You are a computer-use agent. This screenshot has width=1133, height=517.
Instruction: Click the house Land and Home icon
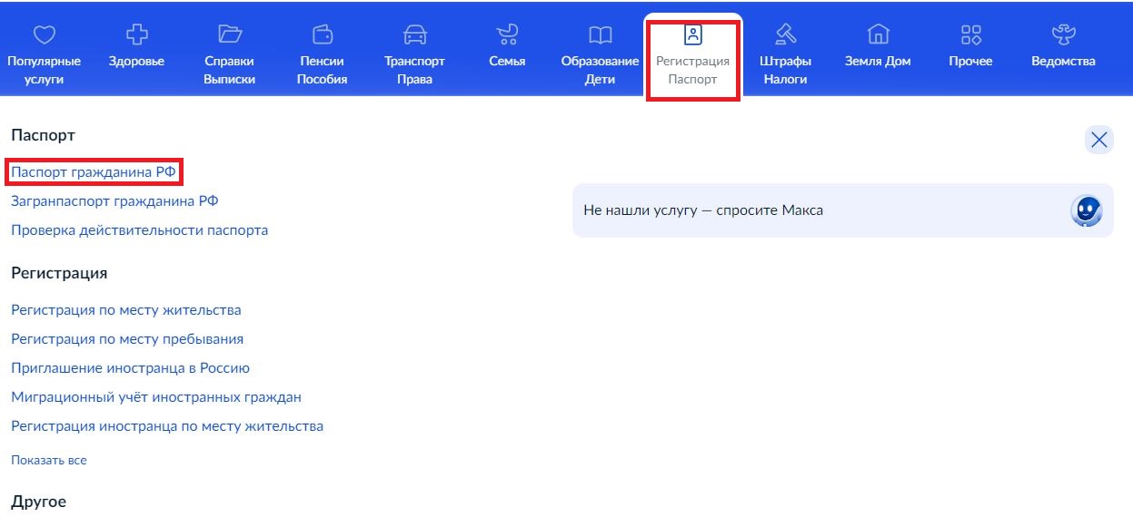tap(878, 34)
